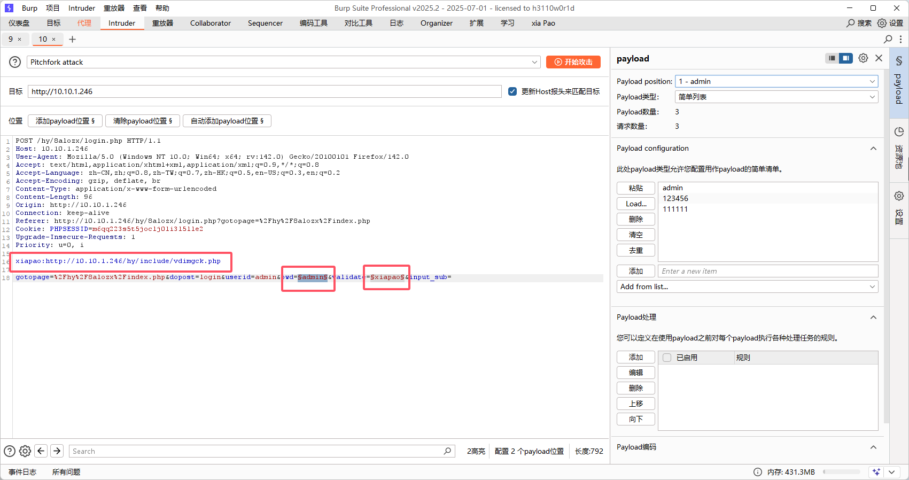Go back with the left arrow button
Screen dimensions: 909x480
point(41,451)
